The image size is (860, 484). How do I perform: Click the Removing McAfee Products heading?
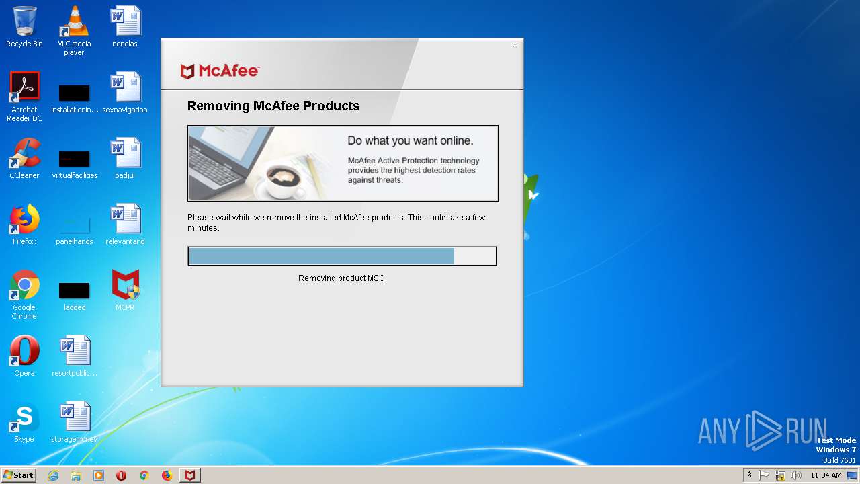click(x=273, y=106)
